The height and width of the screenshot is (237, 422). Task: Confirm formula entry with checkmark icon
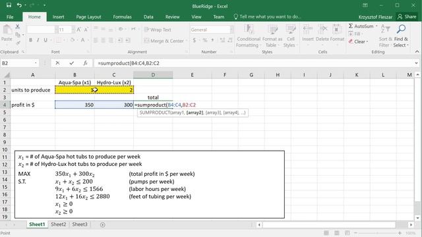point(71,63)
